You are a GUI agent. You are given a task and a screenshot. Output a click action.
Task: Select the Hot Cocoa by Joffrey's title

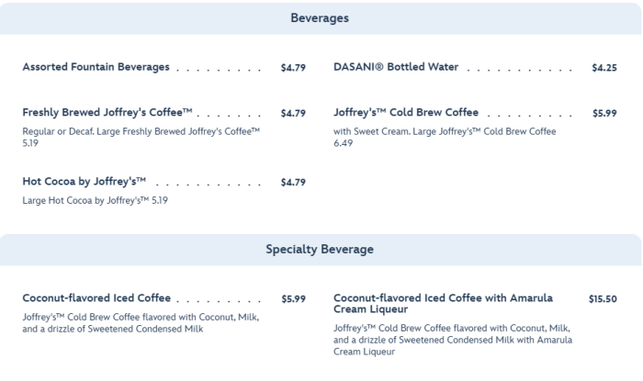[85, 182]
